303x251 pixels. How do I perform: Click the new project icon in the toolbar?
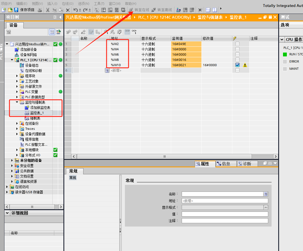[x=4, y=10]
